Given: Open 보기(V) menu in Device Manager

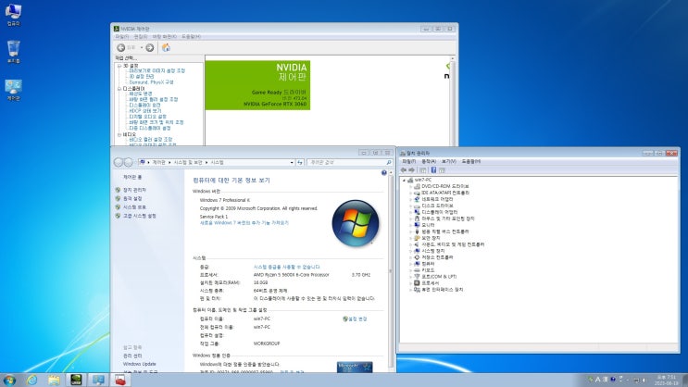Looking at the screenshot, I should (x=448, y=161).
